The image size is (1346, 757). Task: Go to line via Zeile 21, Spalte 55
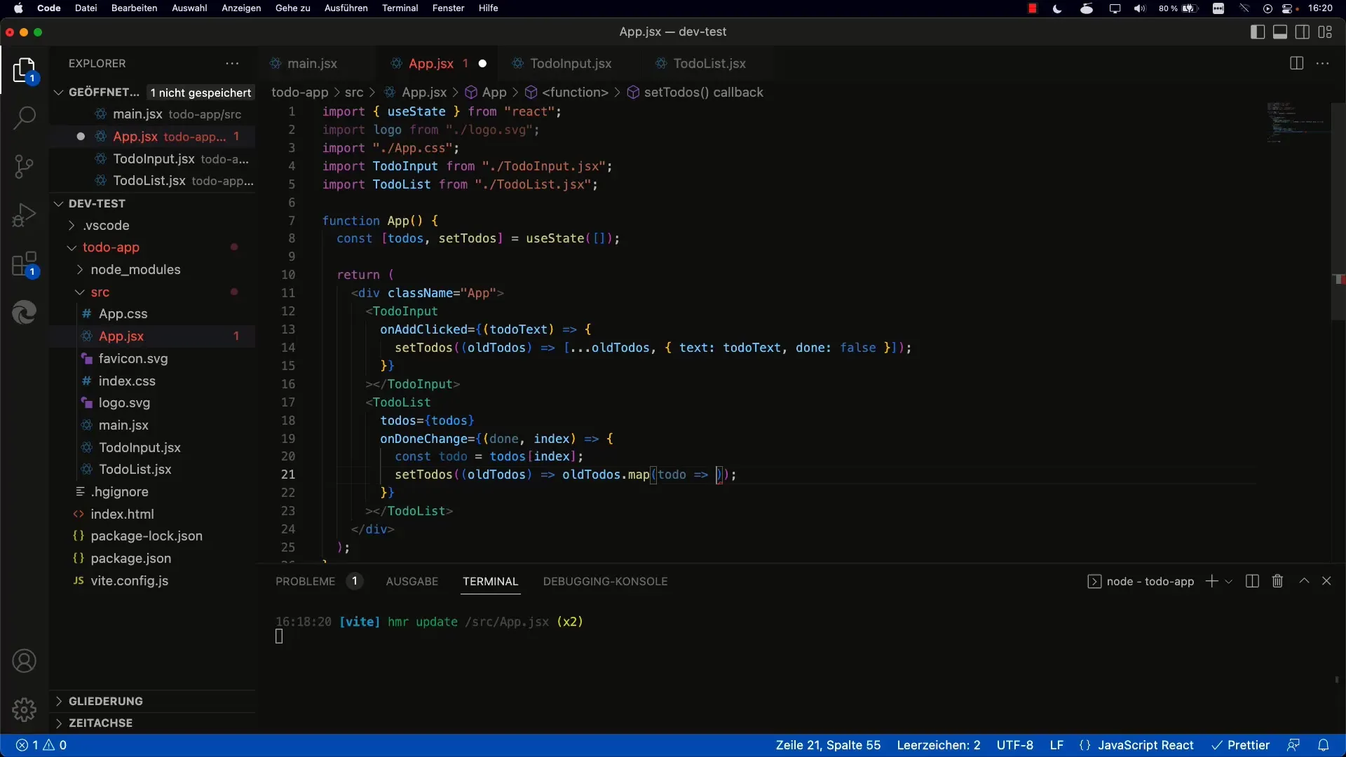tap(828, 745)
